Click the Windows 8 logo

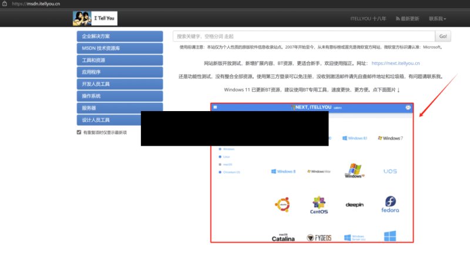283,172
